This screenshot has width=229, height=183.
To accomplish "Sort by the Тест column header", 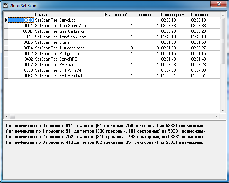I will click(x=21, y=15).
